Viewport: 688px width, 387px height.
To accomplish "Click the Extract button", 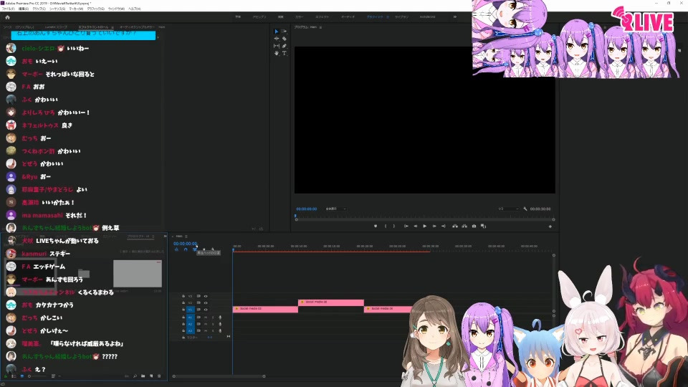I will tap(464, 226).
